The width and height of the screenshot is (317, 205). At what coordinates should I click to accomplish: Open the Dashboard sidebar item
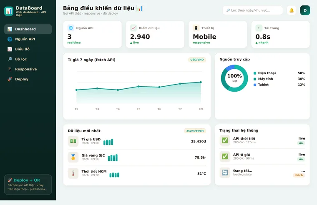pos(28,29)
